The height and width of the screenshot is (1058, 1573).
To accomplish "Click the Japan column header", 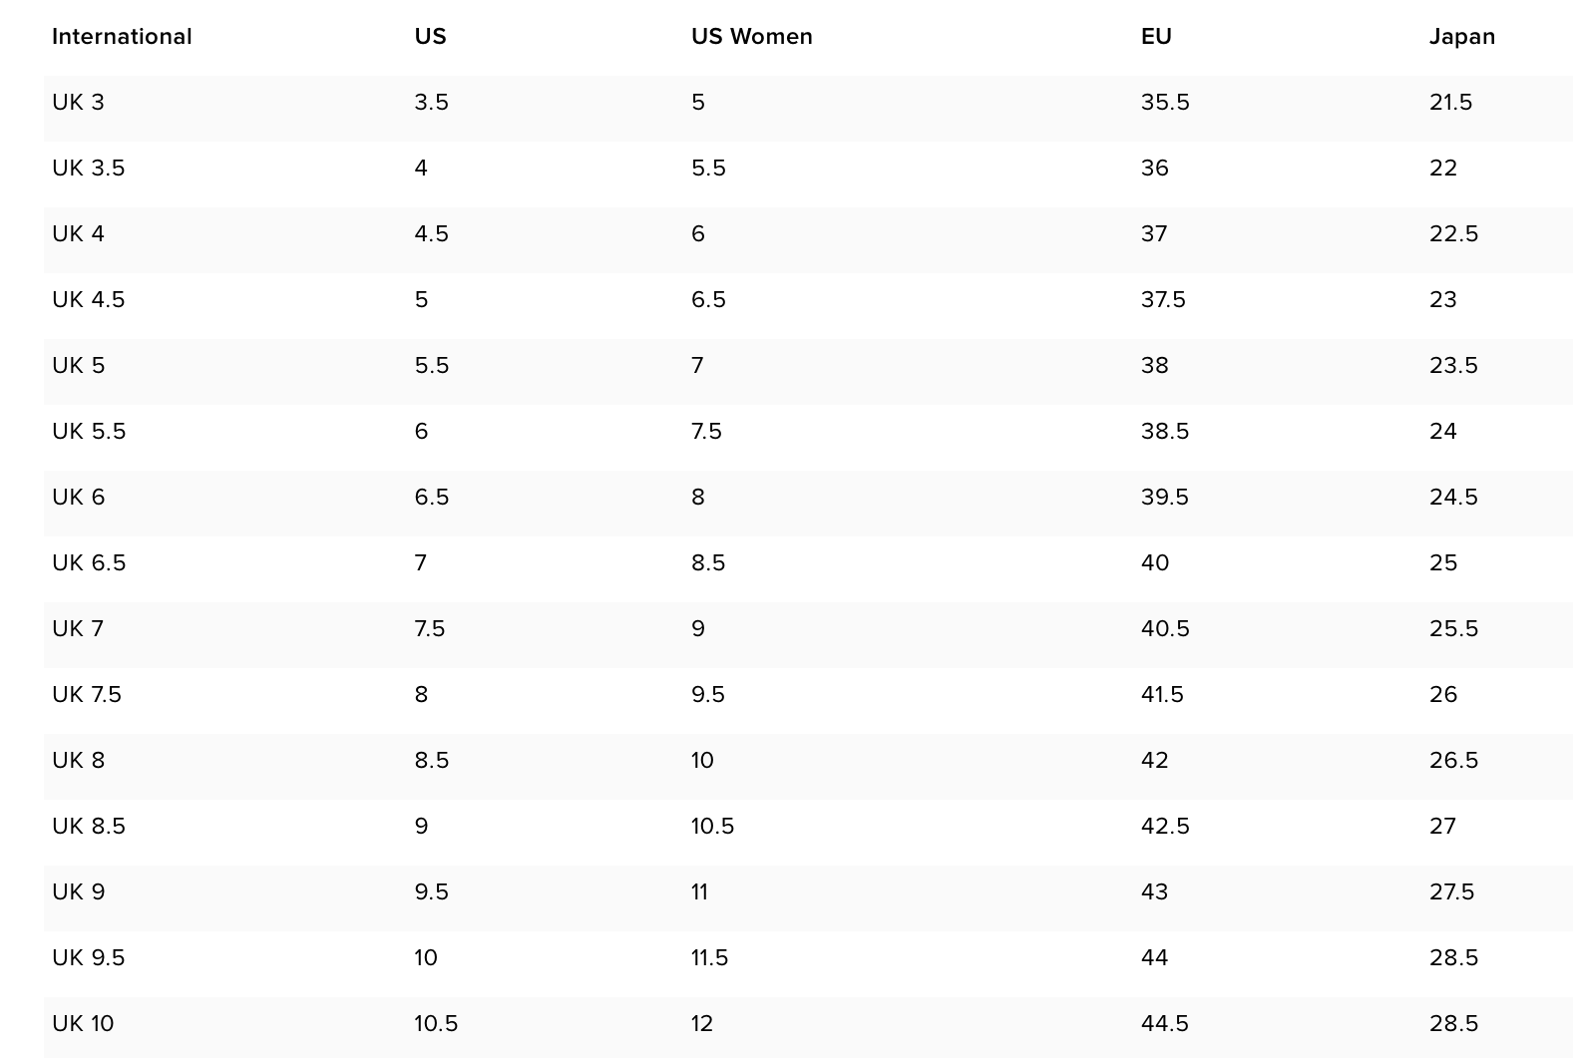I will click(1461, 37).
